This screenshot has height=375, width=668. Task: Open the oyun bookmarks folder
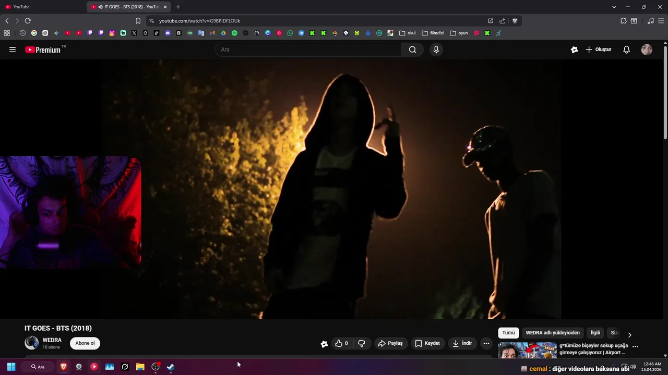[x=459, y=33]
